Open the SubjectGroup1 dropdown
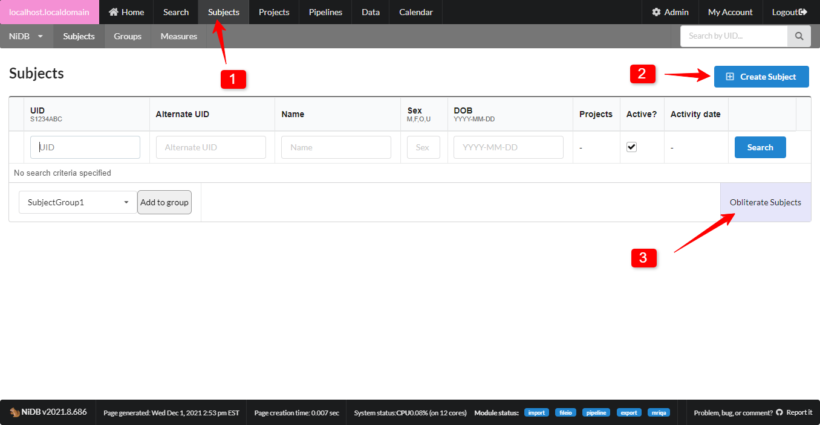Viewport: 820px width, 425px height. tap(78, 202)
